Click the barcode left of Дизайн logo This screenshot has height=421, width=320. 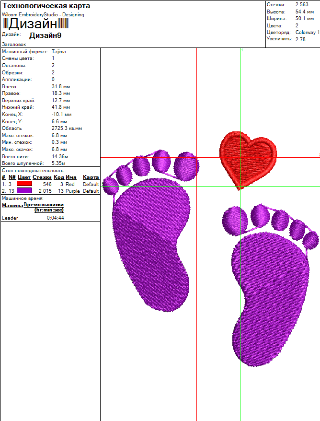point(6,24)
